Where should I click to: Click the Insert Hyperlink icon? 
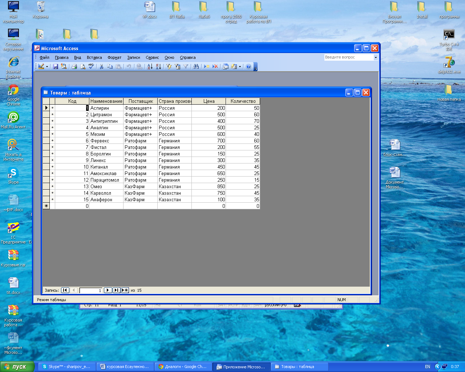tap(139, 66)
